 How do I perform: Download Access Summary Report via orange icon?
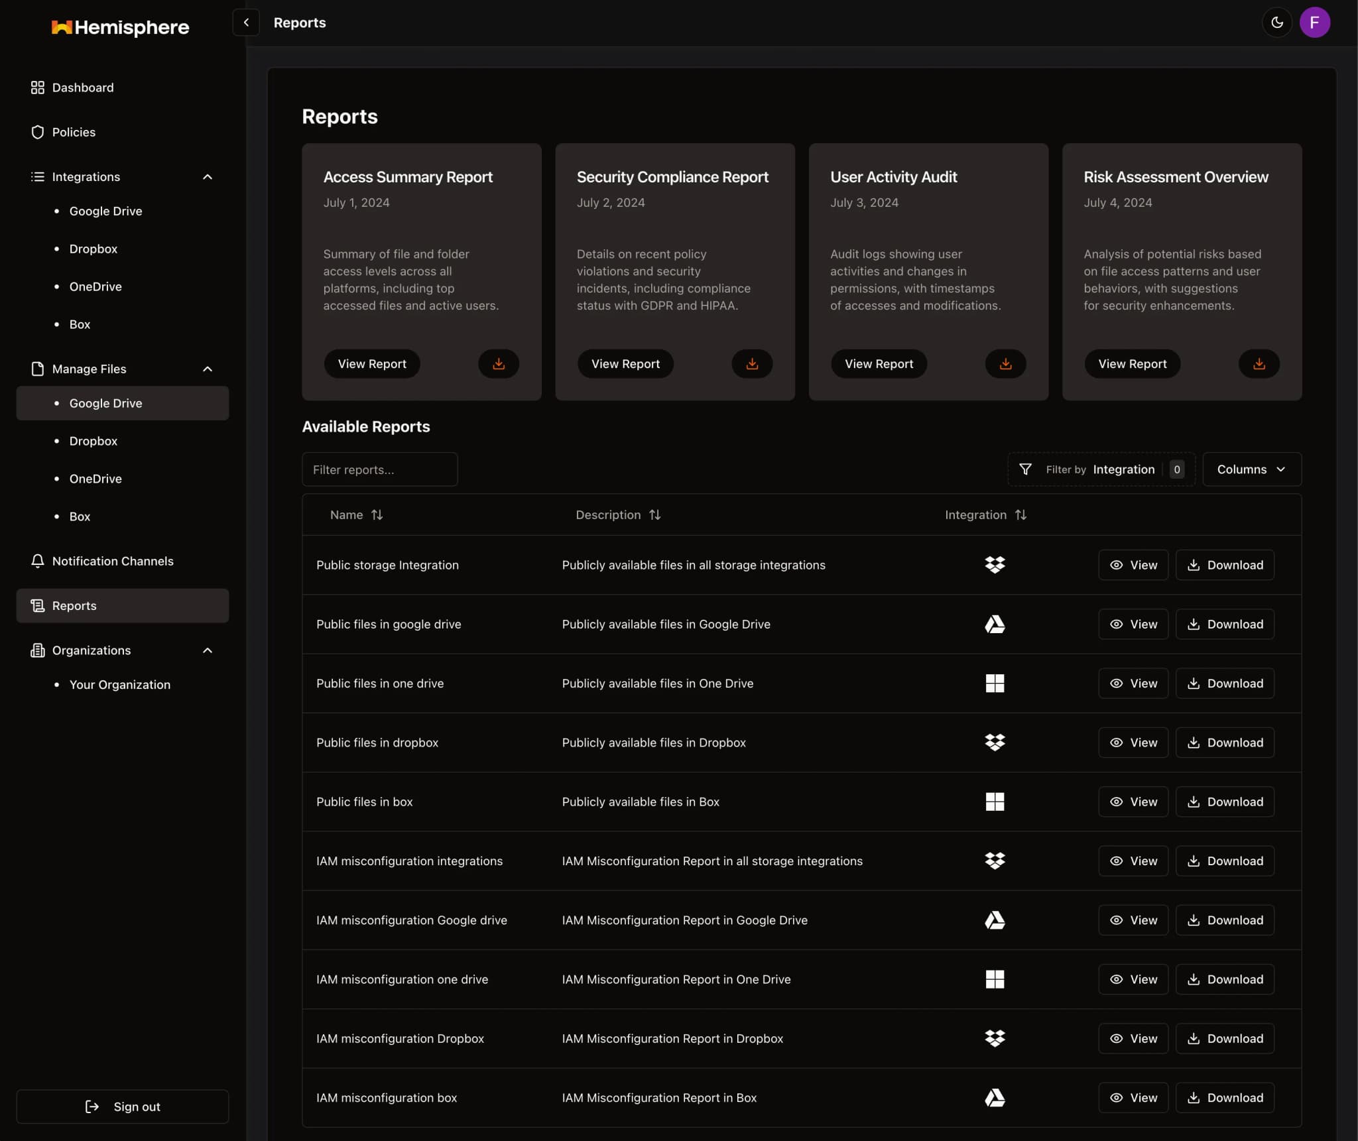coord(499,364)
